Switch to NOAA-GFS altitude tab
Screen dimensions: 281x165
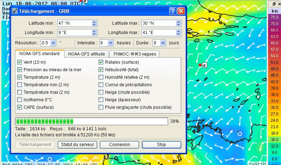[x=86, y=54]
